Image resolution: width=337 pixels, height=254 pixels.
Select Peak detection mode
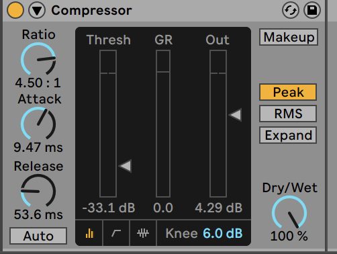[x=288, y=92]
